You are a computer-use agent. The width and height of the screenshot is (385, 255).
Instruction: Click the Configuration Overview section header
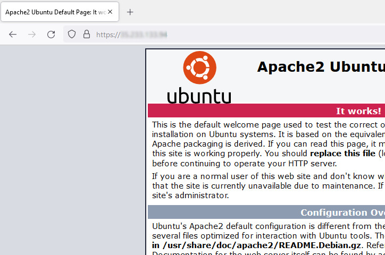click(x=266, y=212)
